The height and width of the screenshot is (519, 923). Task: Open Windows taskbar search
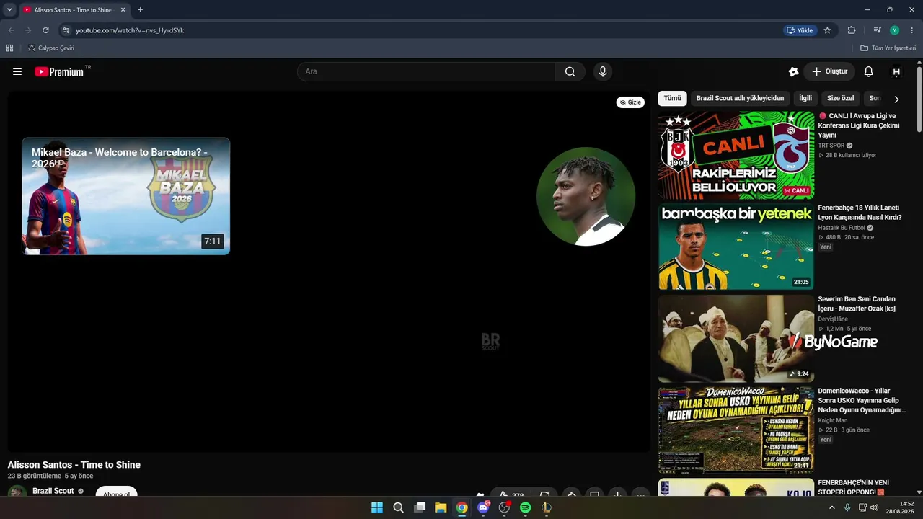398,507
